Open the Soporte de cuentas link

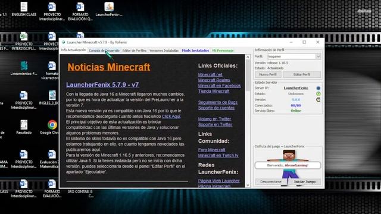(216, 108)
